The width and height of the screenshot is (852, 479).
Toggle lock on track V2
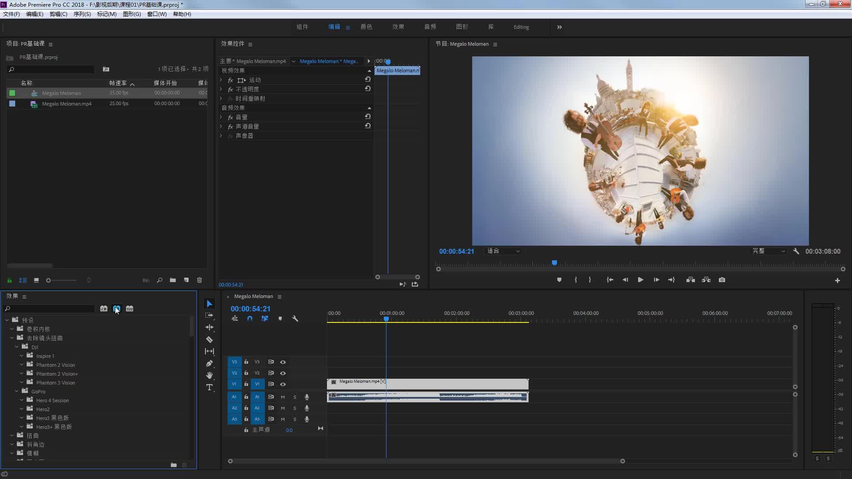click(246, 373)
